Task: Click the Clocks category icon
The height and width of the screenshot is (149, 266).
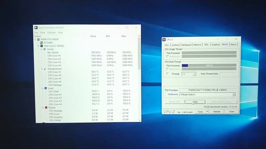Action: (x=44, y=49)
